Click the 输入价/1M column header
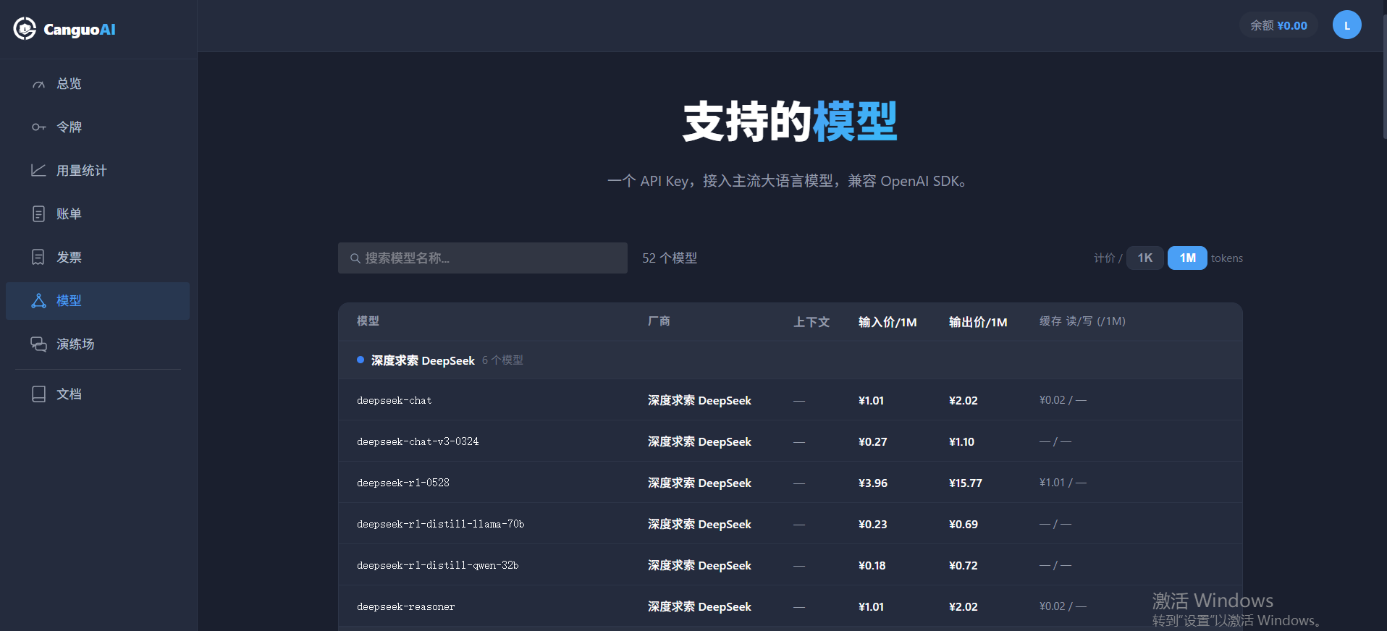Screen dimensions: 1387x631 point(888,322)
